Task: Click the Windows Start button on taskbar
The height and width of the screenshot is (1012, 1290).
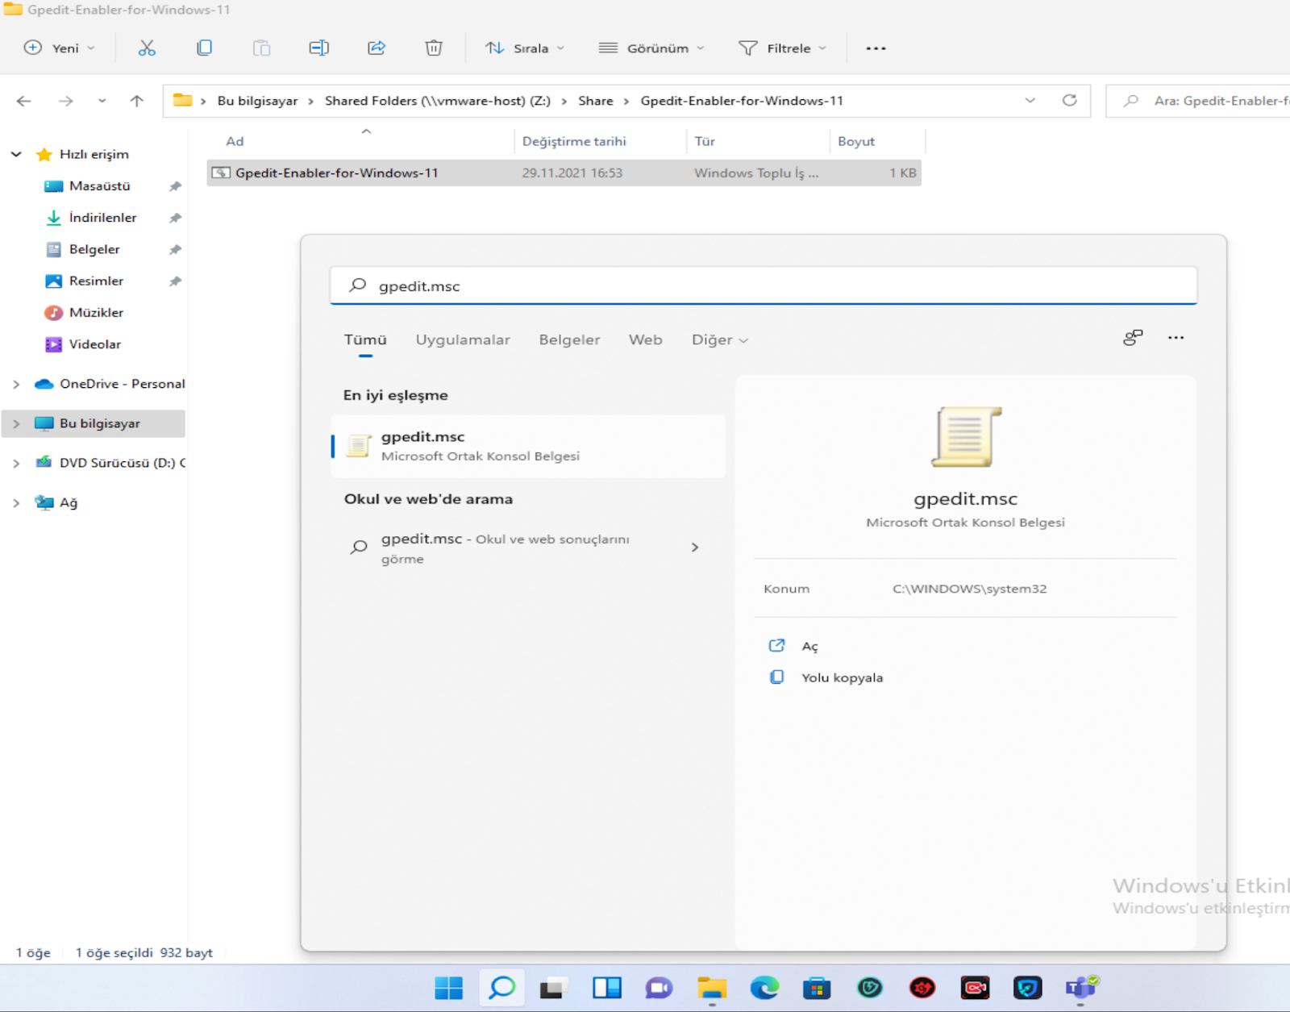Action: [x=449, y=988]
